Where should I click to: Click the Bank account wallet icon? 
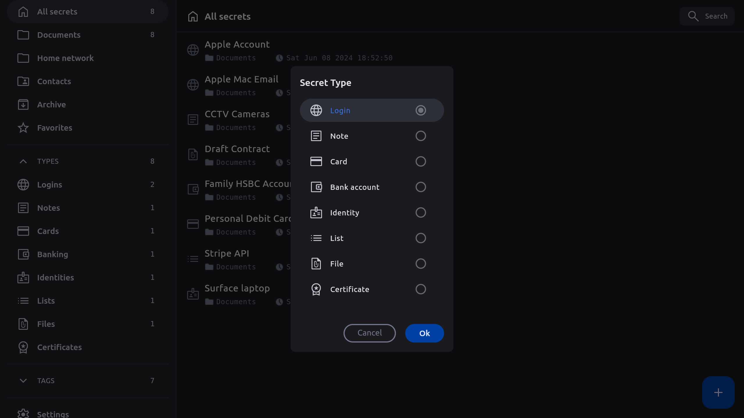[x=316, y=187]
